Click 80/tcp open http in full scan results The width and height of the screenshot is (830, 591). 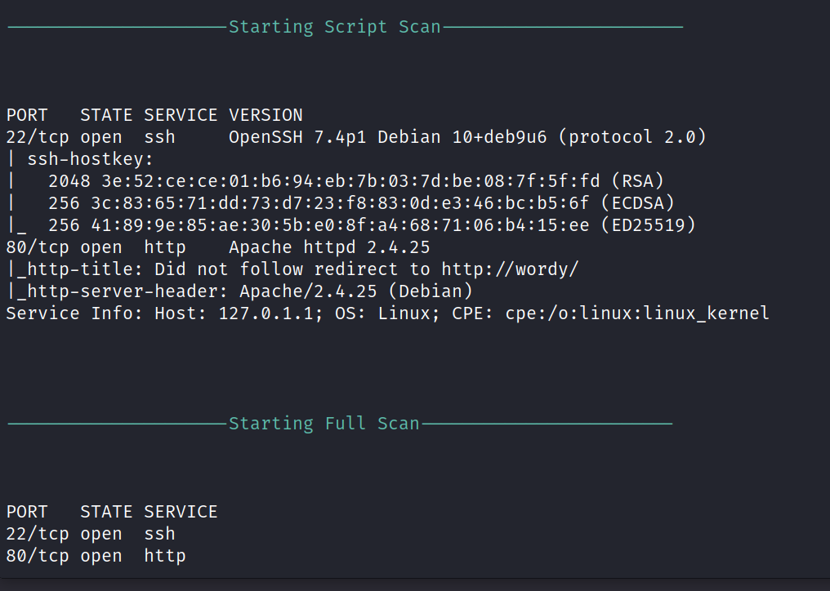click(96, 555)
